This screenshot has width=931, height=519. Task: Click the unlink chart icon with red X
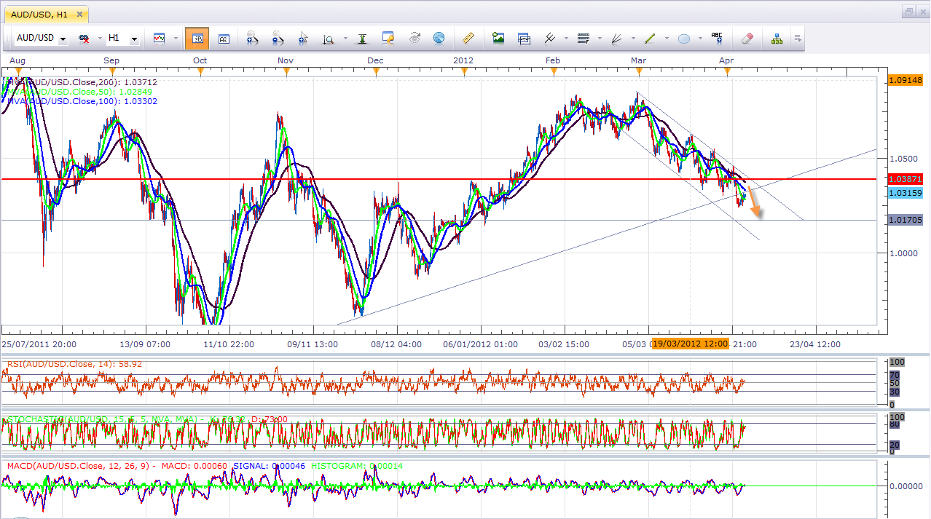click(84, 38)
